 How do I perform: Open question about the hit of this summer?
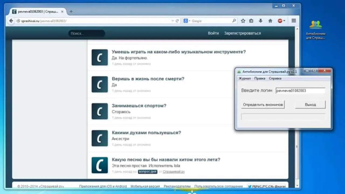[x=166, y=160]
